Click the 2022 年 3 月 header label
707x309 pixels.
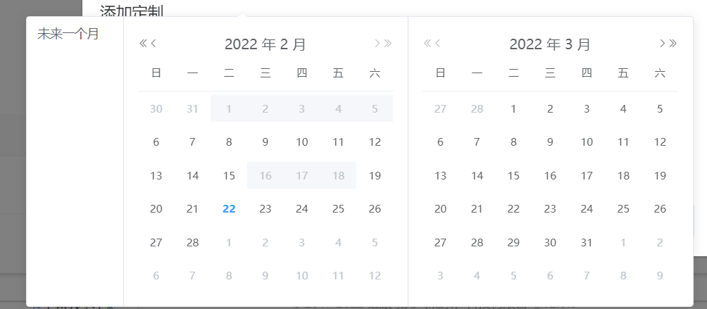[x=550, y=44]
